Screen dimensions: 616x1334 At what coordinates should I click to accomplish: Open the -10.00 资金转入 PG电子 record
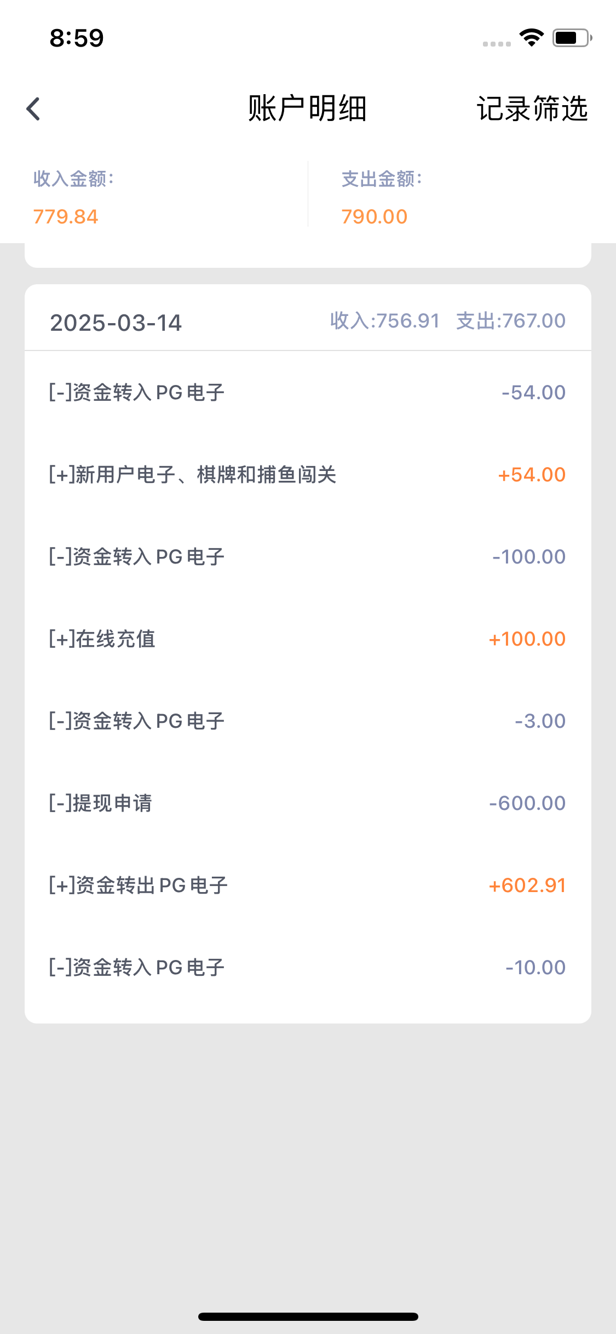coord(308,967)
